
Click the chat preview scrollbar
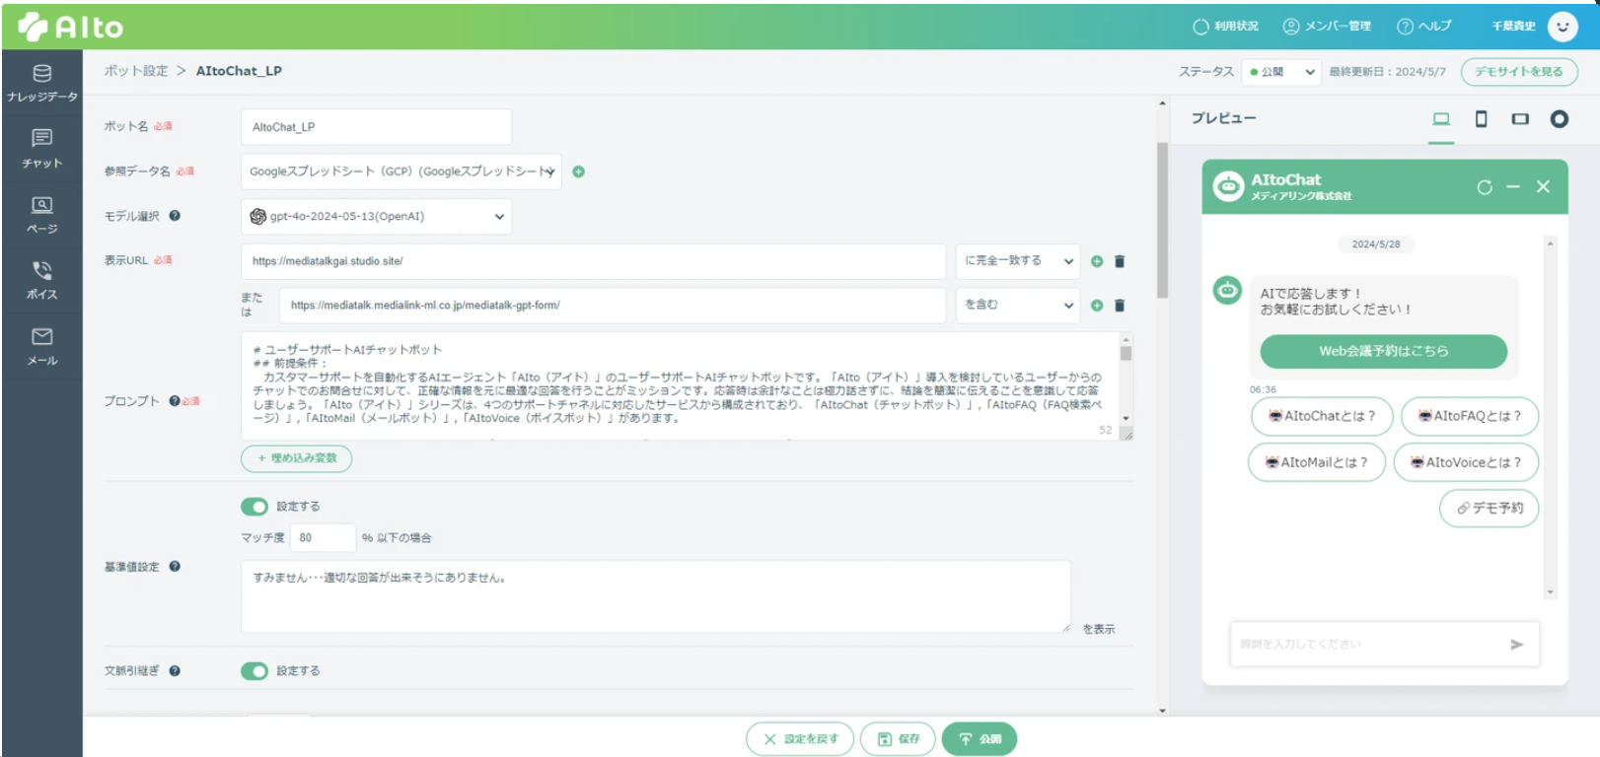tap(1550, 416)
